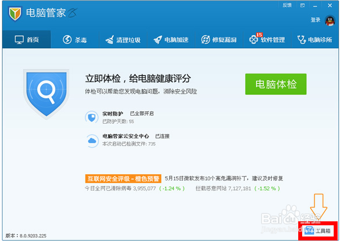Click the 版本: 8.0.9203.225 version text
This screenshot has height=241, width=341.
click(x=26, y=235)
